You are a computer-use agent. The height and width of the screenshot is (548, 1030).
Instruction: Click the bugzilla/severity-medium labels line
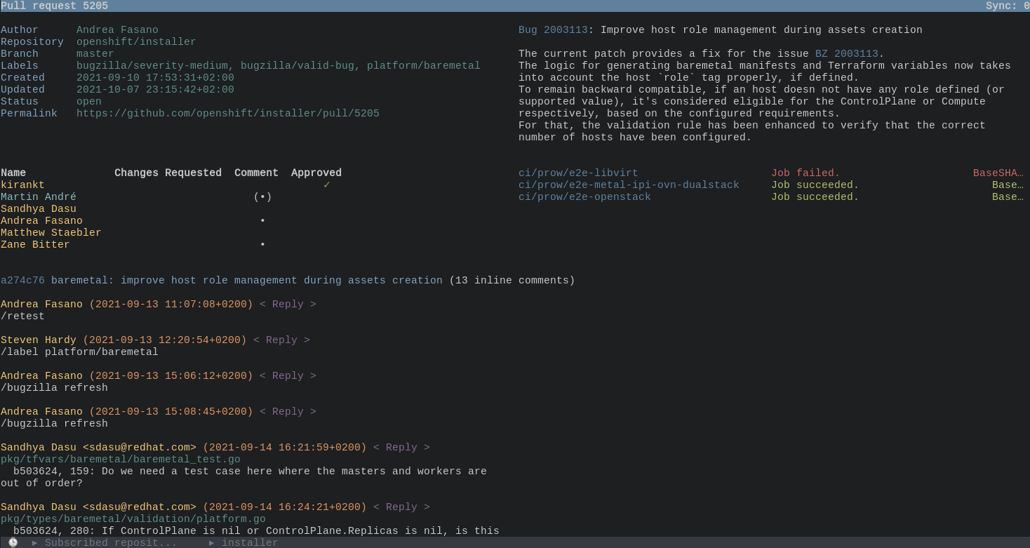pyautogui.click(x=279, y=66)
